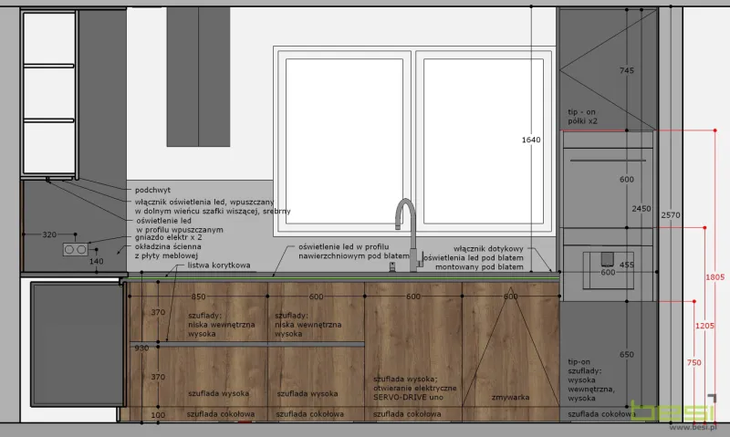
Task: Select the 930 height dimension
Action: coord(141,348)
